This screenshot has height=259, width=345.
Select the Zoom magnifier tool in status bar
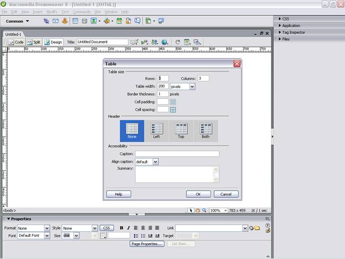204,211
